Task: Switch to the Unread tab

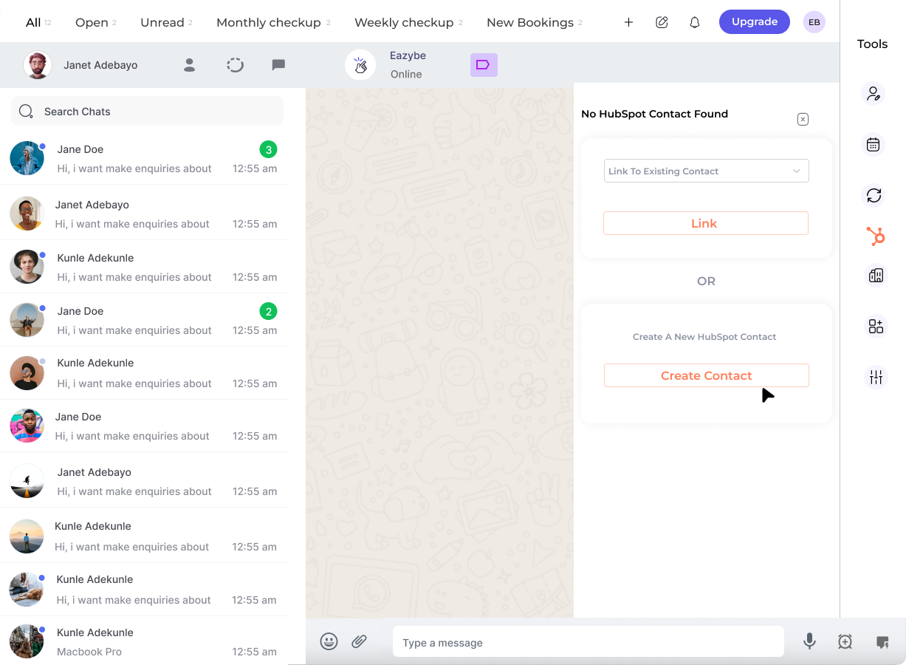Action: coord(161,22)
